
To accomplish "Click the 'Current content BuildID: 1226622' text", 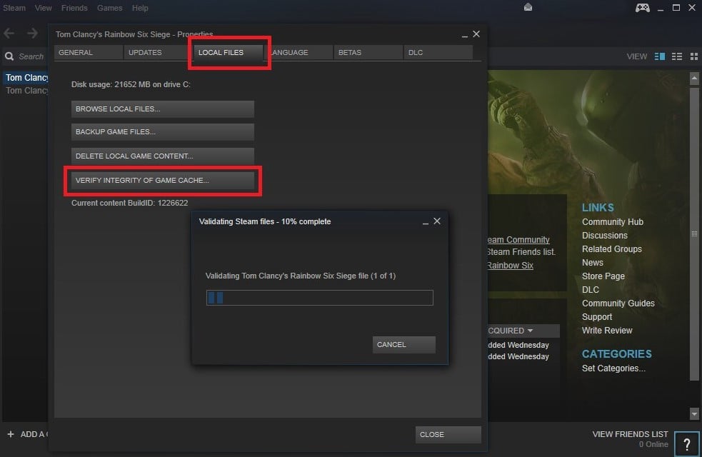I will pos(129,203).
